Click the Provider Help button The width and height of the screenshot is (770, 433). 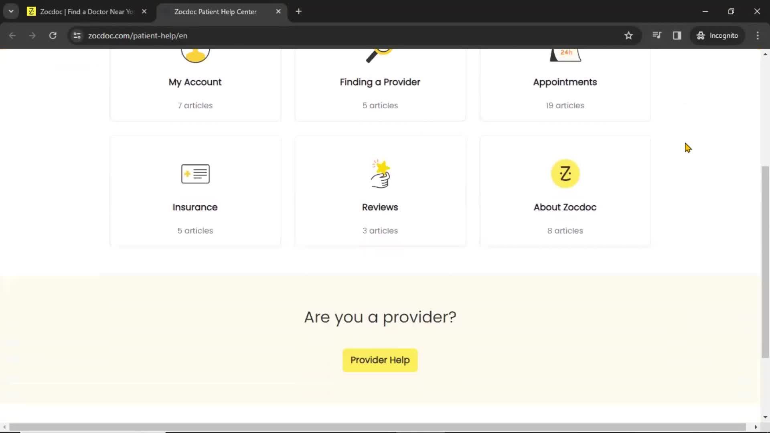(x=380, y=360)
